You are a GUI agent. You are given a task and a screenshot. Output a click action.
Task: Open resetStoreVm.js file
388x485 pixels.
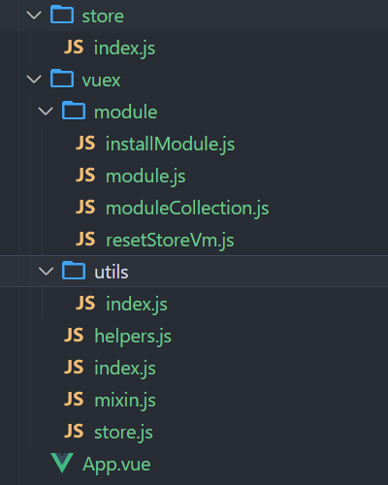170,241
